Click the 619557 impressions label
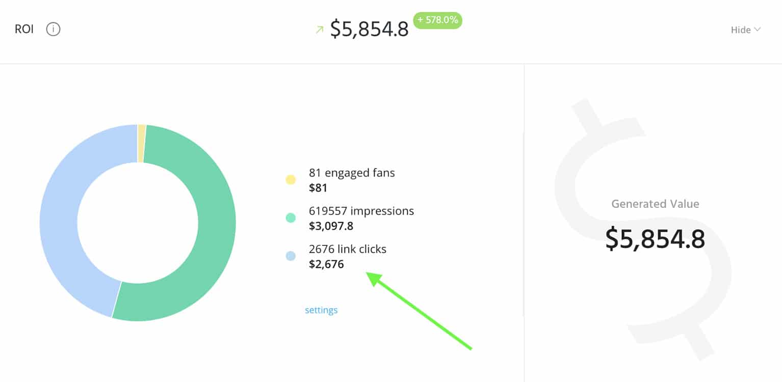 [x=361, y=211]
